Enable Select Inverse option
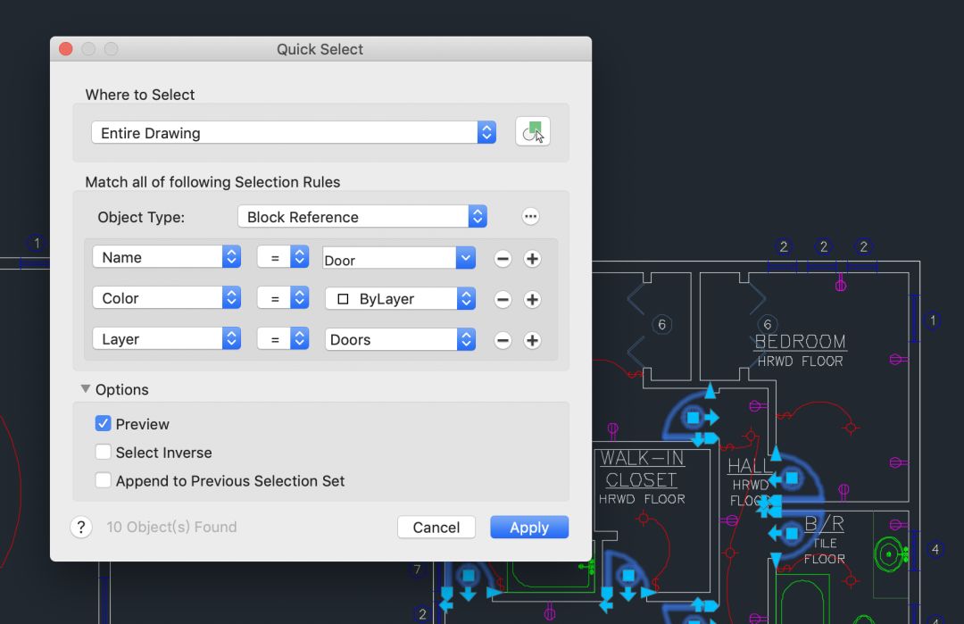Screen dimensions: 964x624 click(103, 453)
